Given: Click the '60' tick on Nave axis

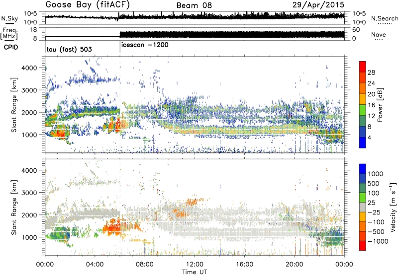Looking at the screenshot, I should tap(356, 30).
